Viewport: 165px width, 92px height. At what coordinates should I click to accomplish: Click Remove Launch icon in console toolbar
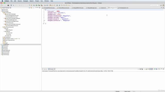click(x=140, y=69)
